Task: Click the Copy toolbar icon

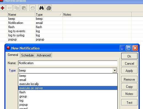Action: click(x=17, y=8)
